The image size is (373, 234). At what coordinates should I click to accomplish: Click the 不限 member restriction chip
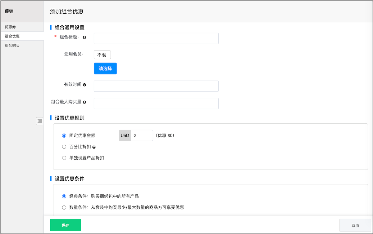click(102, 55)
